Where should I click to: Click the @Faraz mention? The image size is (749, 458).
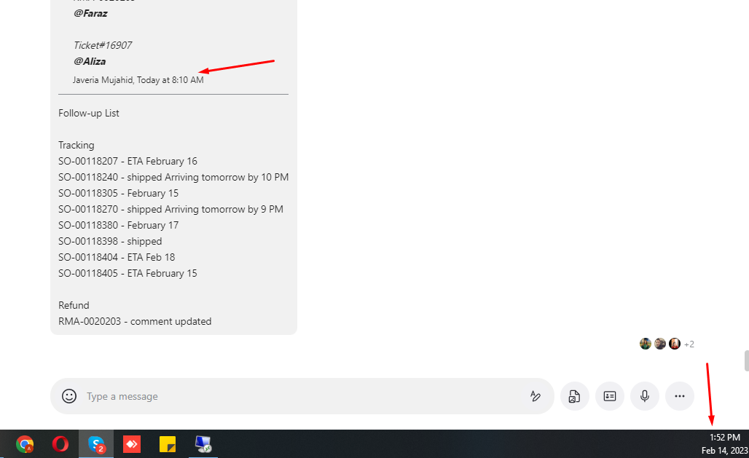click(x=90, y=13)
